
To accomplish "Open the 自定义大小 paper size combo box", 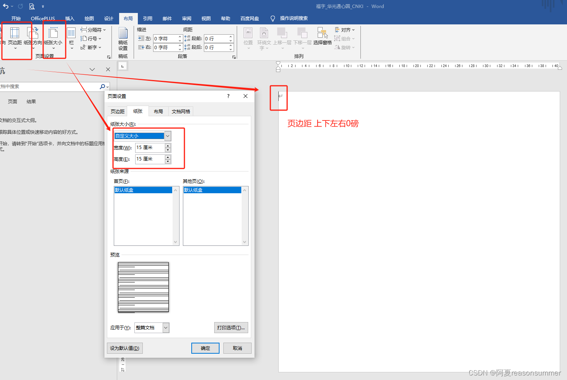I will 142,136.
